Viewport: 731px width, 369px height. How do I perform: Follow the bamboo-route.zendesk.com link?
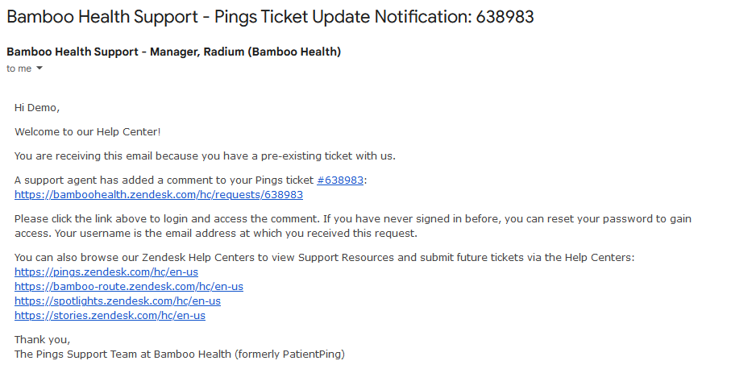pos(129,287)
